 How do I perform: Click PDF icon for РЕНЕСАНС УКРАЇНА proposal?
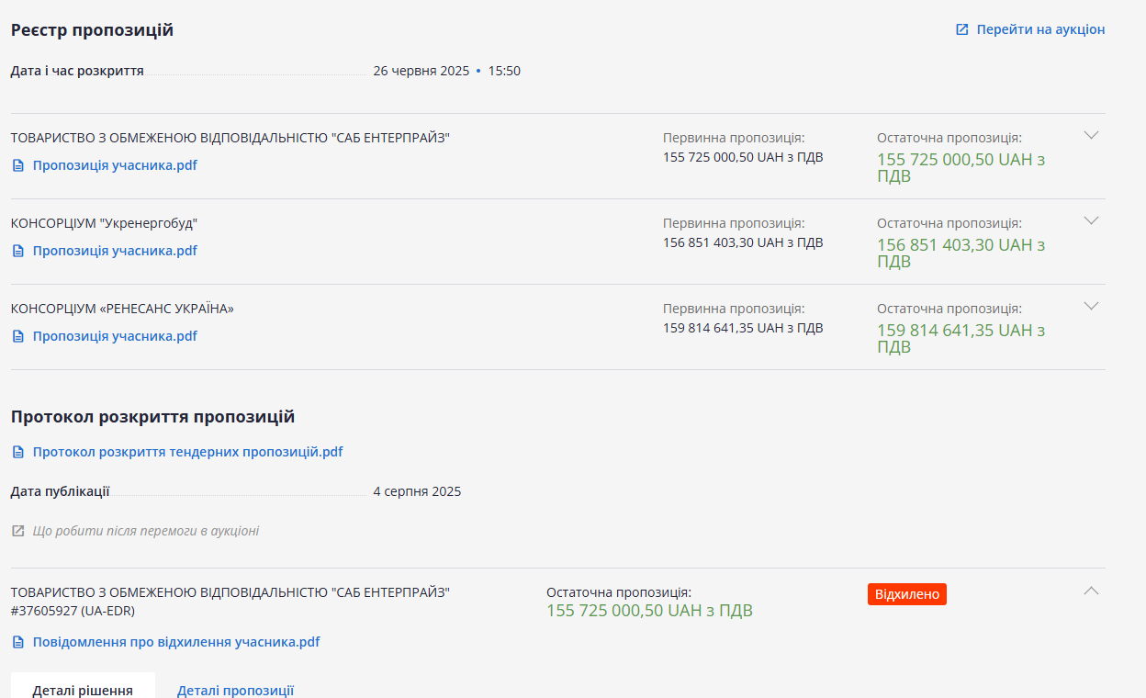[x=17, y=336]
